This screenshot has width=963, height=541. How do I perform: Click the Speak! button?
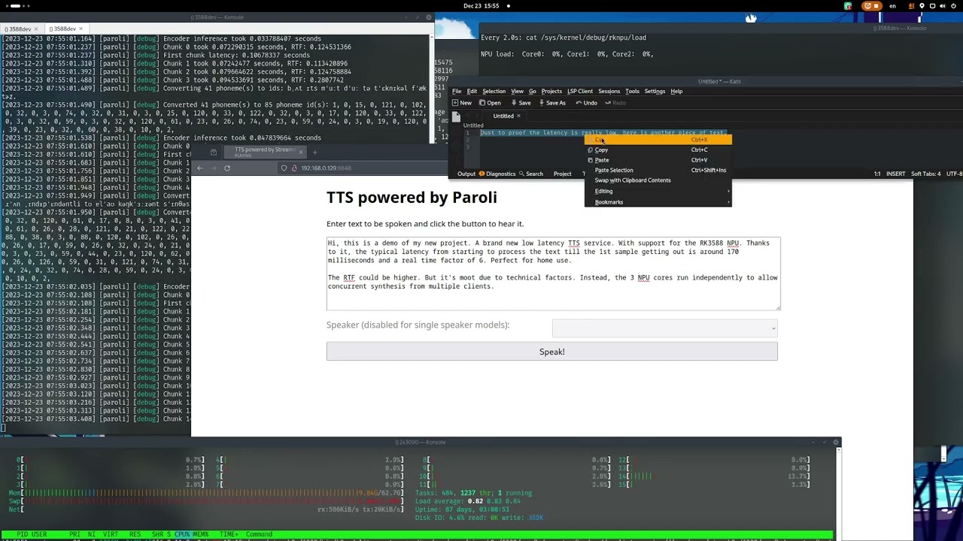pyautogui.click(x=551, y=352)
